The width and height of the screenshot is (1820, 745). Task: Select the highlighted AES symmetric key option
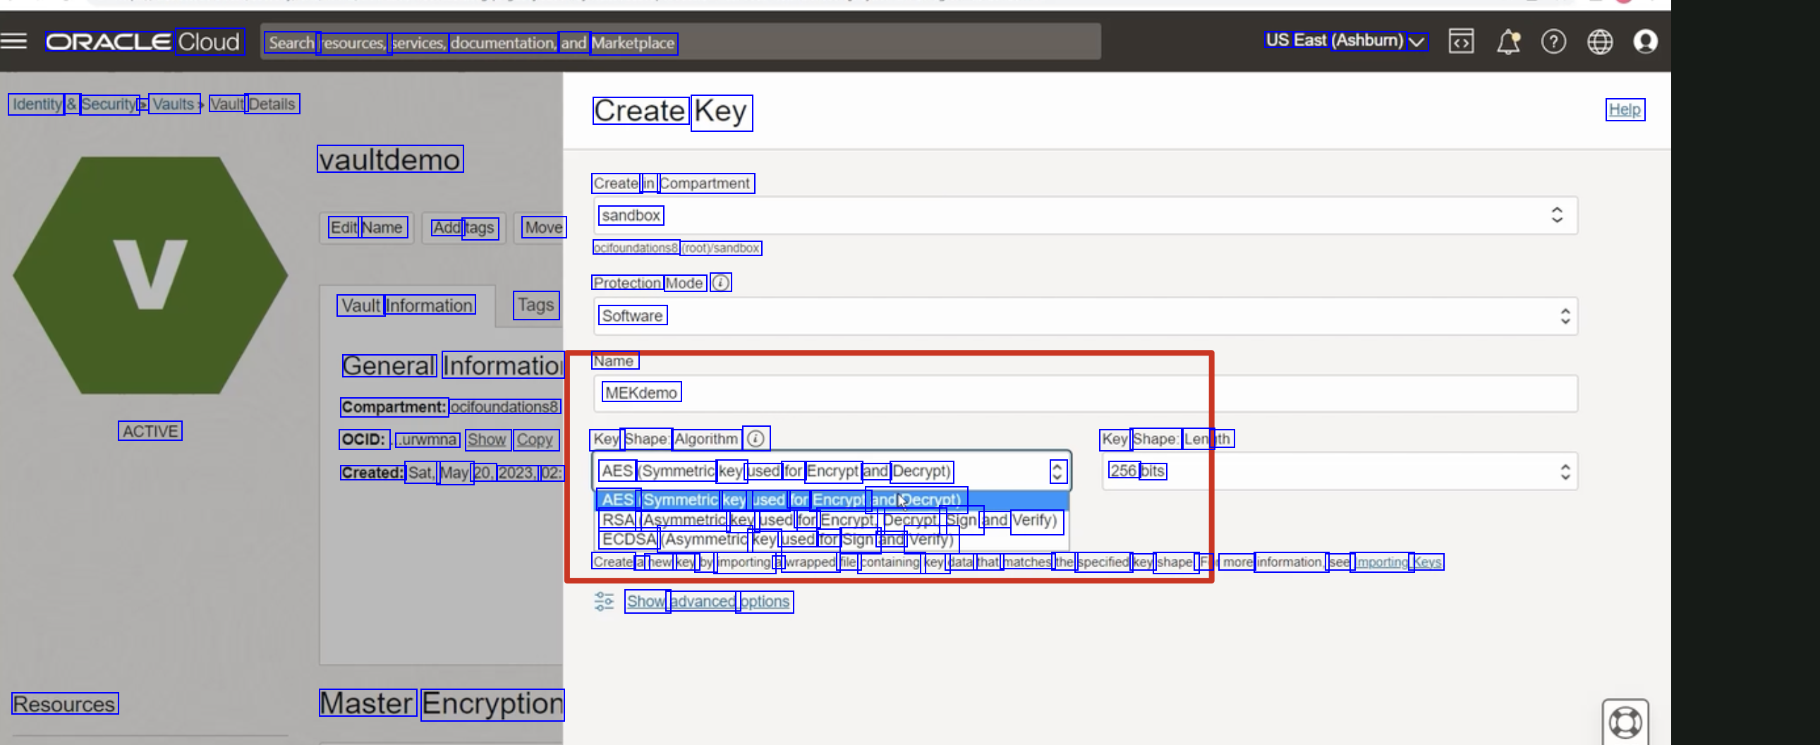[781, 499]
